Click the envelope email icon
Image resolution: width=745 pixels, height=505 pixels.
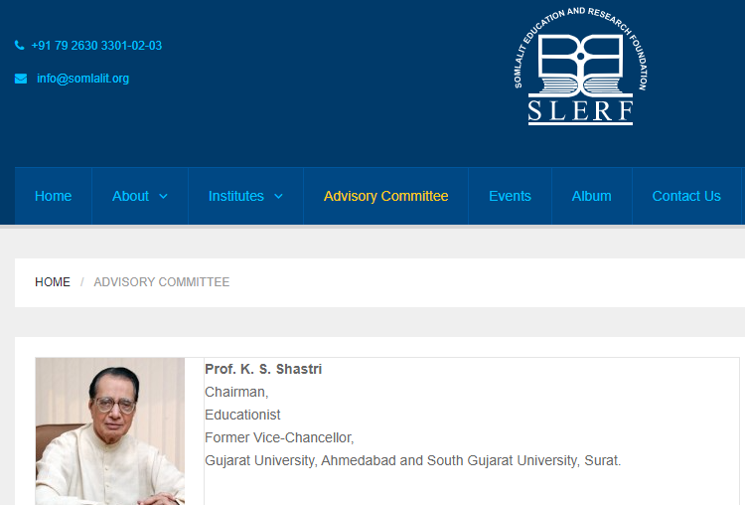point(21,79)
